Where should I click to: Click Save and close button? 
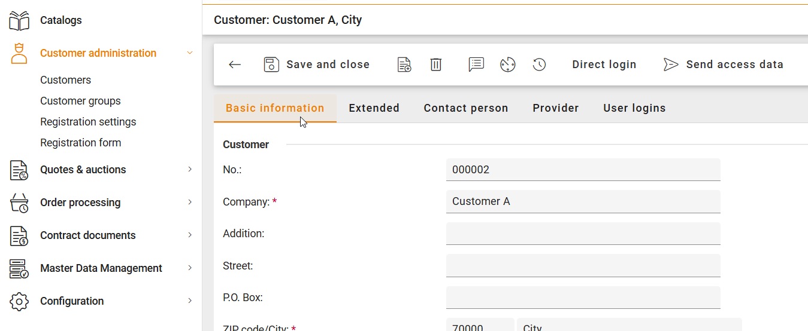tap(317, 65)
